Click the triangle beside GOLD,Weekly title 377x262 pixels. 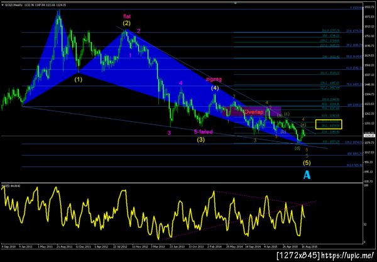(x=3, y=5)
